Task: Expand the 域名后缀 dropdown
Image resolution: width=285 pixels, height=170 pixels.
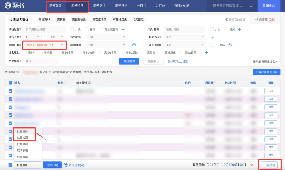Action: pyautogui.click(x=106, y=37)
